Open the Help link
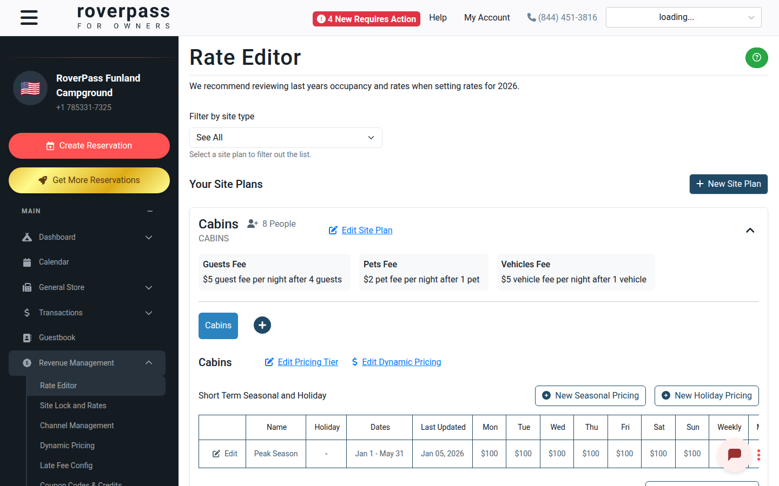Image resolution: width=779 pixels, height=486 pixels. [x=438, y=18]
